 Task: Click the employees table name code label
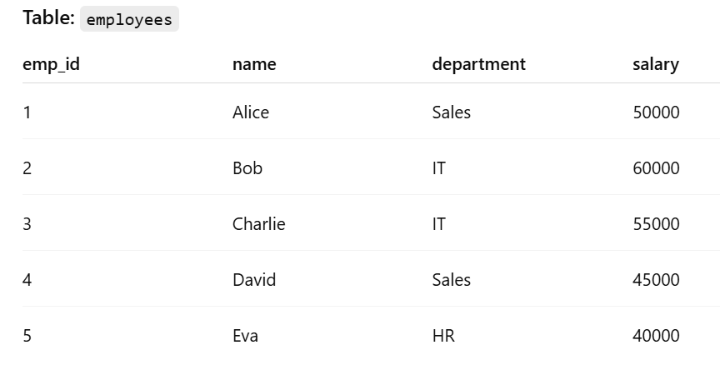click(129, 19)
